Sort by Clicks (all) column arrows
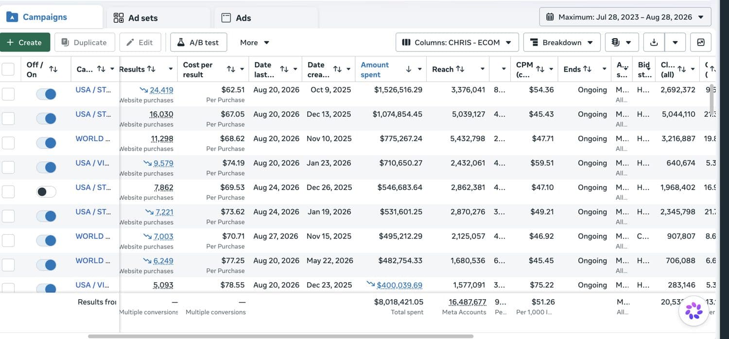The image size is (729, 339). pyautogui.click(x=682, y=69)
